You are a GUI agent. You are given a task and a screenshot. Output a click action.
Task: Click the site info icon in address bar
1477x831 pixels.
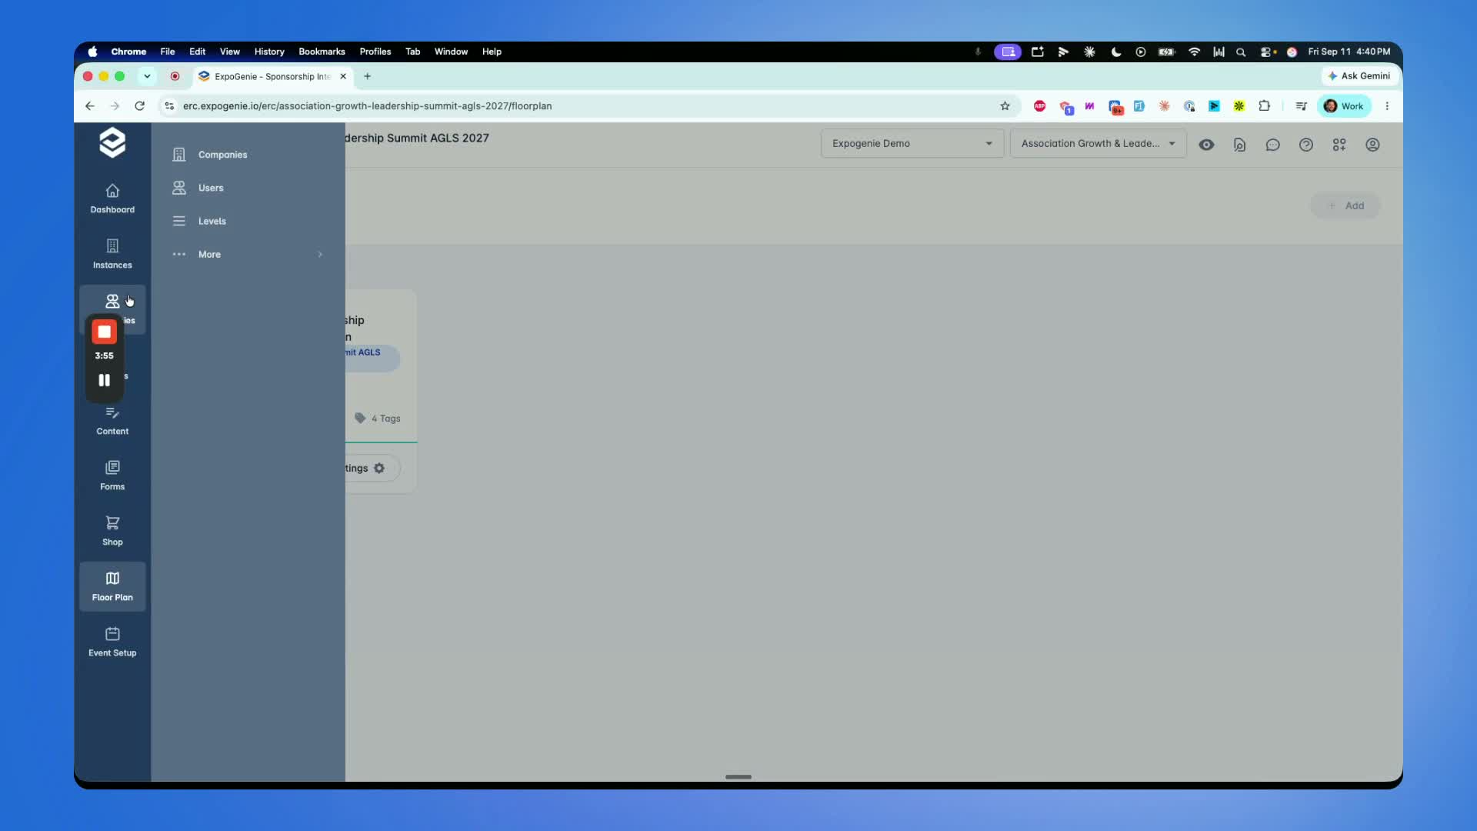click(169, 106)
